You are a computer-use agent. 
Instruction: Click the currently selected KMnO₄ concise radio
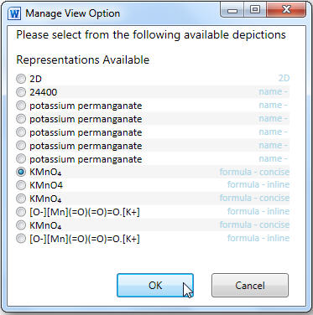(21, 172)
